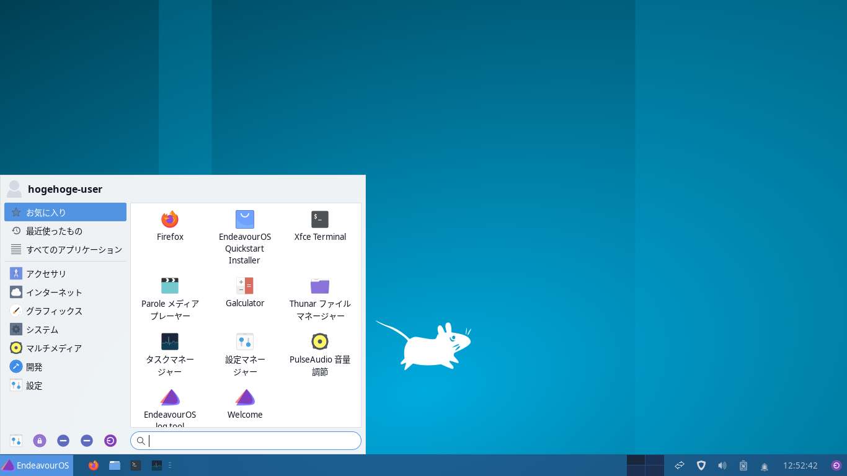Open the インターネット category
This screenshot has width=847, height=476.
pyautogui.click(x=65, y=292)
